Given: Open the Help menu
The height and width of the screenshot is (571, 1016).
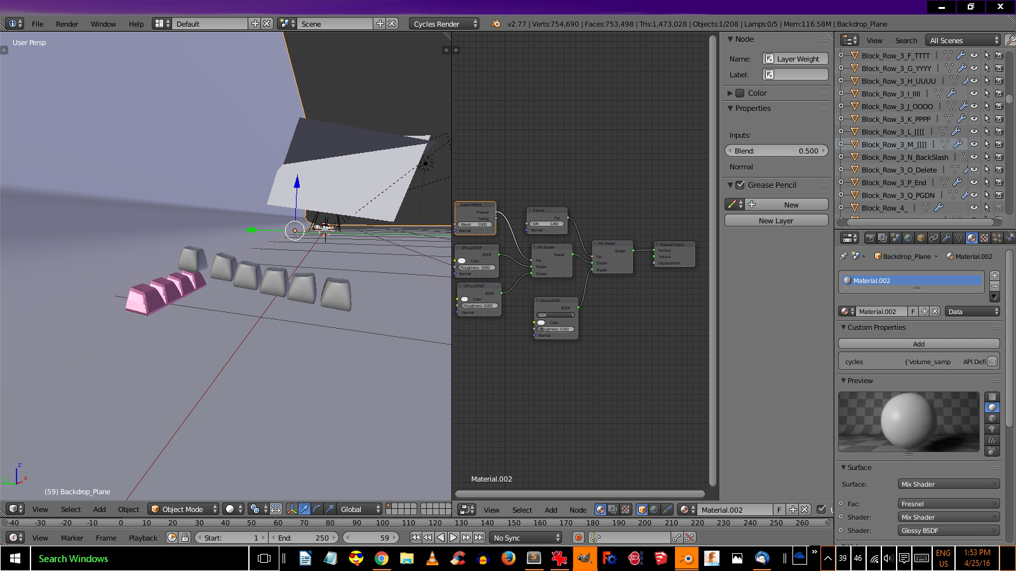Looking at the screenshot, I should pyautogui.click(x=136, y=23).
